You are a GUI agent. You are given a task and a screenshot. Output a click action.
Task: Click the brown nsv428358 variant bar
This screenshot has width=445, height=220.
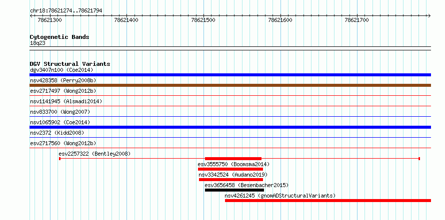[230, 85]
